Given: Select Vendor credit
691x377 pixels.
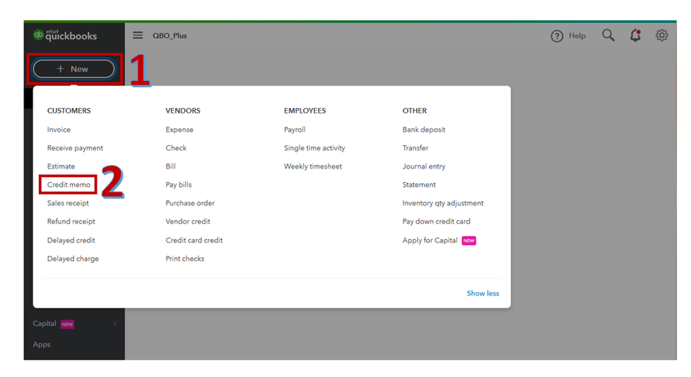Looking at the screenshot, I should click(x=187, y=221).
